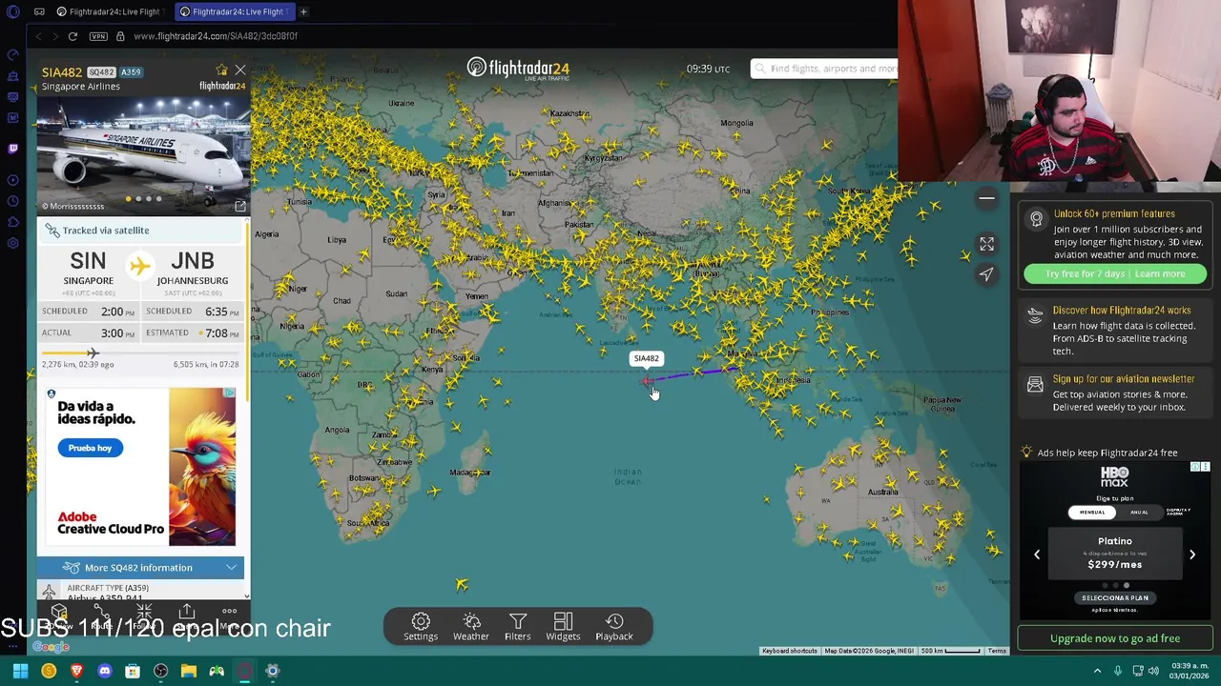Open the Filters funnel tool
The height and width of the screenshot is (686, 1221).
[x=518, y=627]
